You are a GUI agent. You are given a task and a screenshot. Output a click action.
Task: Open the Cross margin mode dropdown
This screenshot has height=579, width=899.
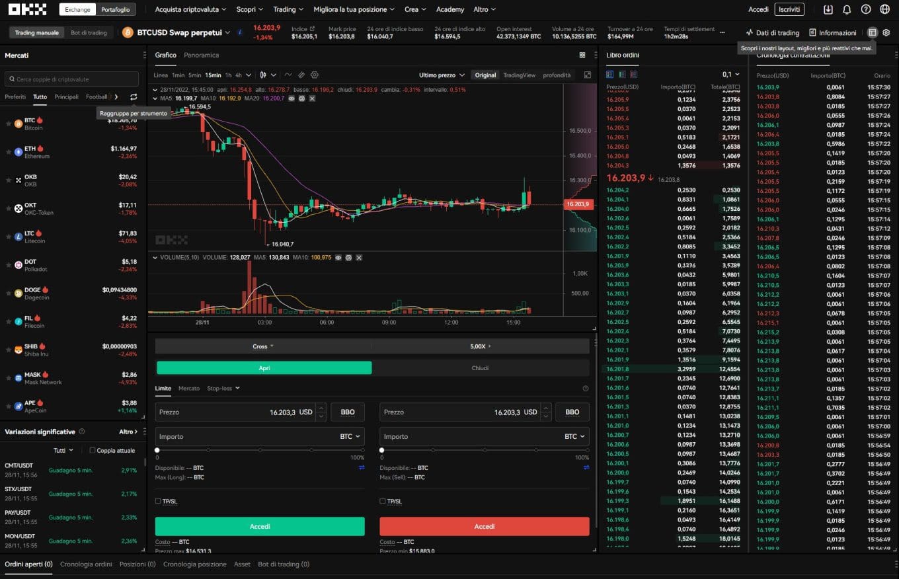click(262, 346)
